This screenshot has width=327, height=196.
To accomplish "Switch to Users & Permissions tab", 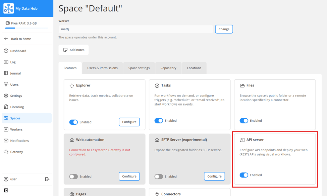I will tap(102, 68).
